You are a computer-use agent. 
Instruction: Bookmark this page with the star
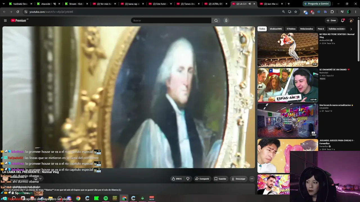(296, 12)
